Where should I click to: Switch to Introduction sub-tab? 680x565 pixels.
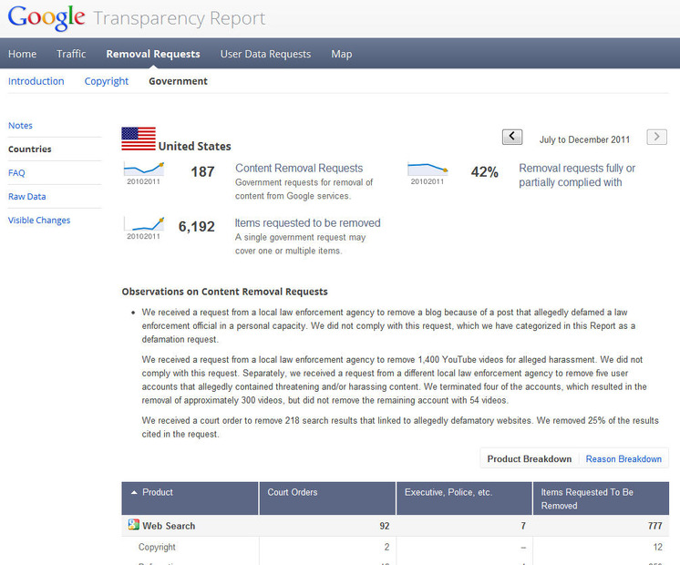(x=36, y=81)
